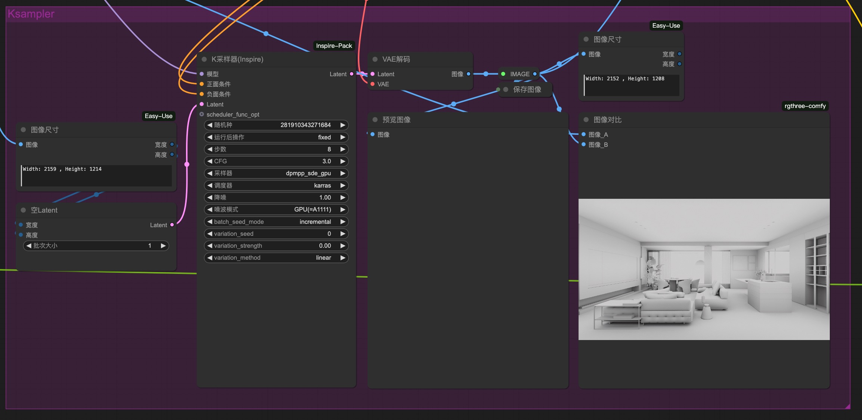
Task: Click the Ksampler group title
Action: 31,14
